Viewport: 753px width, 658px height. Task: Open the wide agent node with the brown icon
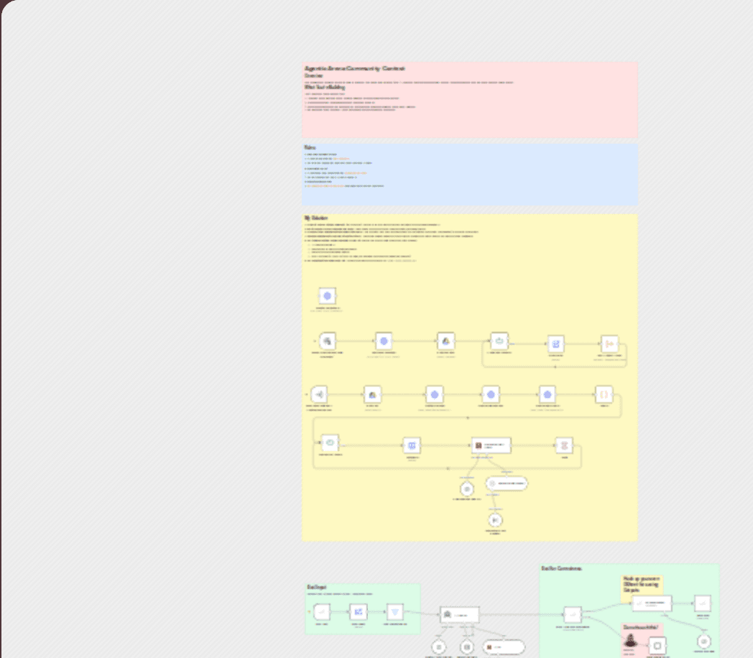(491, 445)
